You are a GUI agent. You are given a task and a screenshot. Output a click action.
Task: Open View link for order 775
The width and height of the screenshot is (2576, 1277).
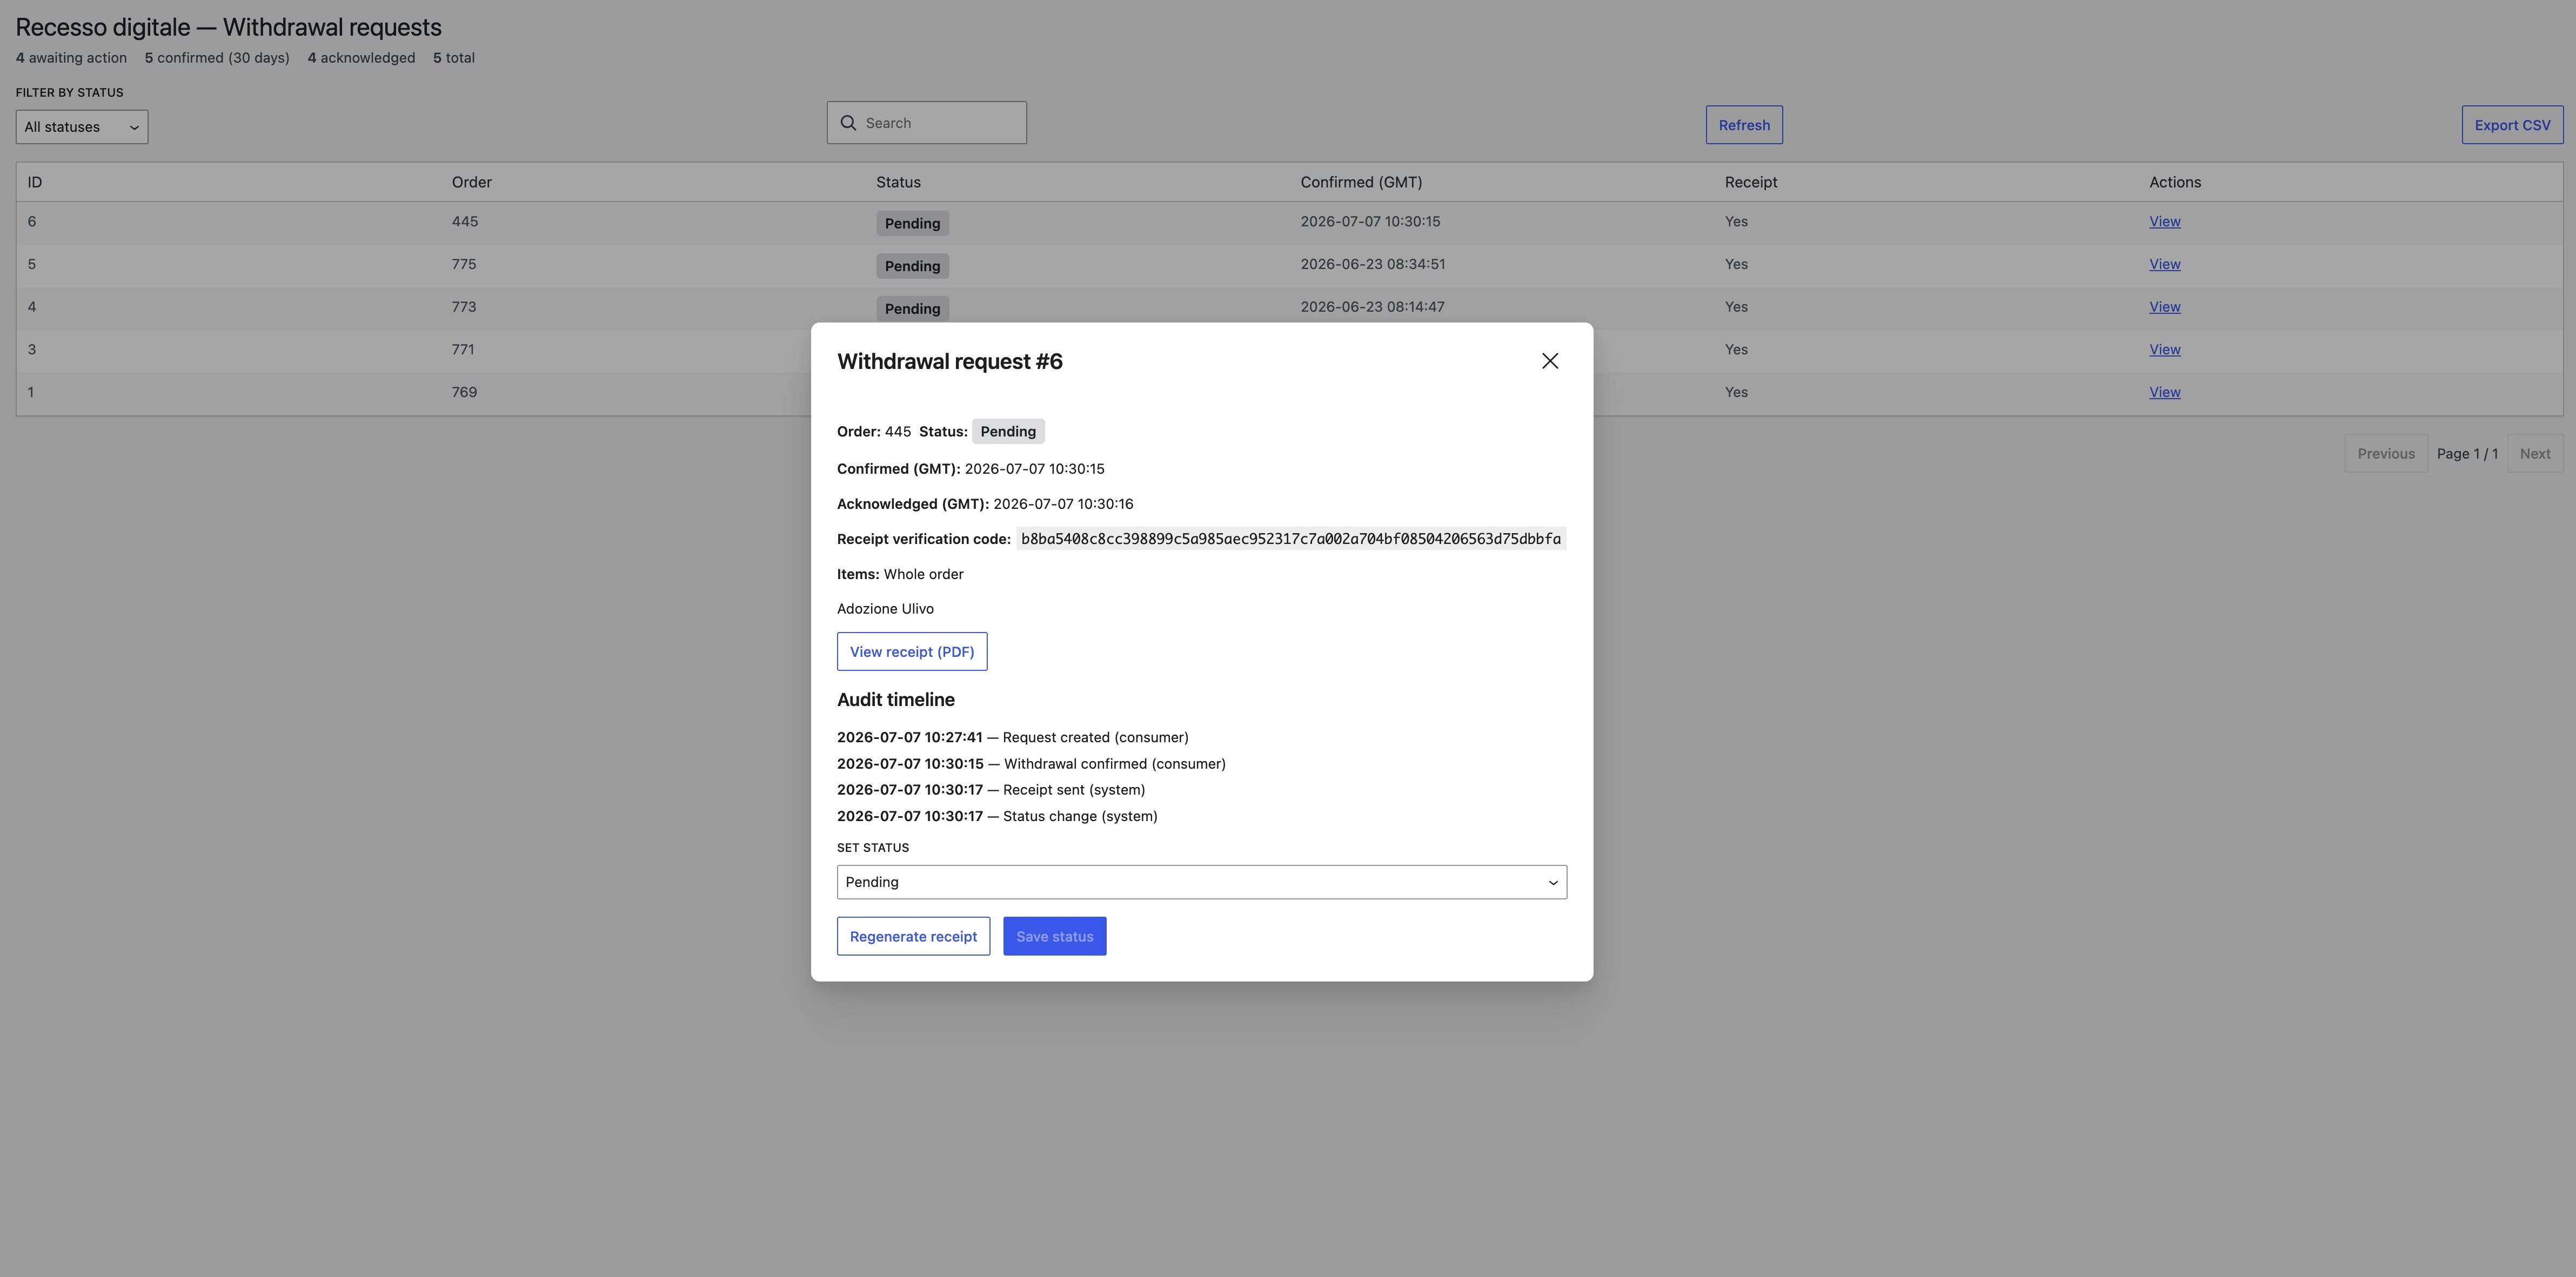point(2165,264)
